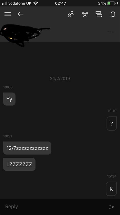The height and width of the screenshot is (215, 120).
Task: Go back with the left arrow
Action: [21, 14]
